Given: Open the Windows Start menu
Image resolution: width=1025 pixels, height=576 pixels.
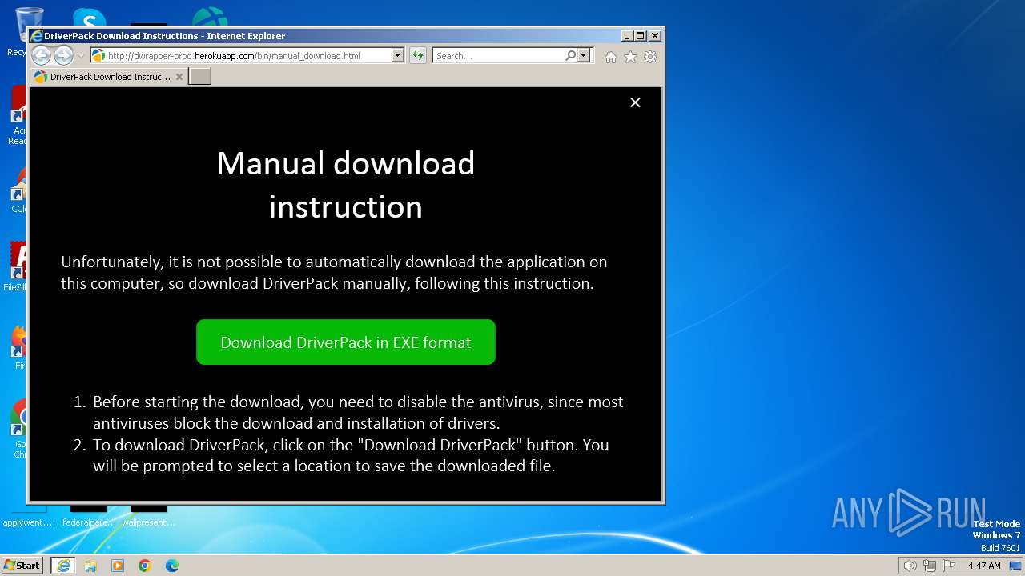Looking at the screenshot, I should pyautogui.click(x=22, y=565).
